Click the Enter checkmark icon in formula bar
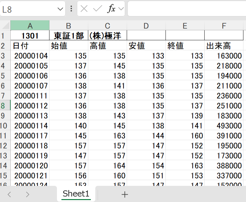The image size is (246, 202). (97, 9)
